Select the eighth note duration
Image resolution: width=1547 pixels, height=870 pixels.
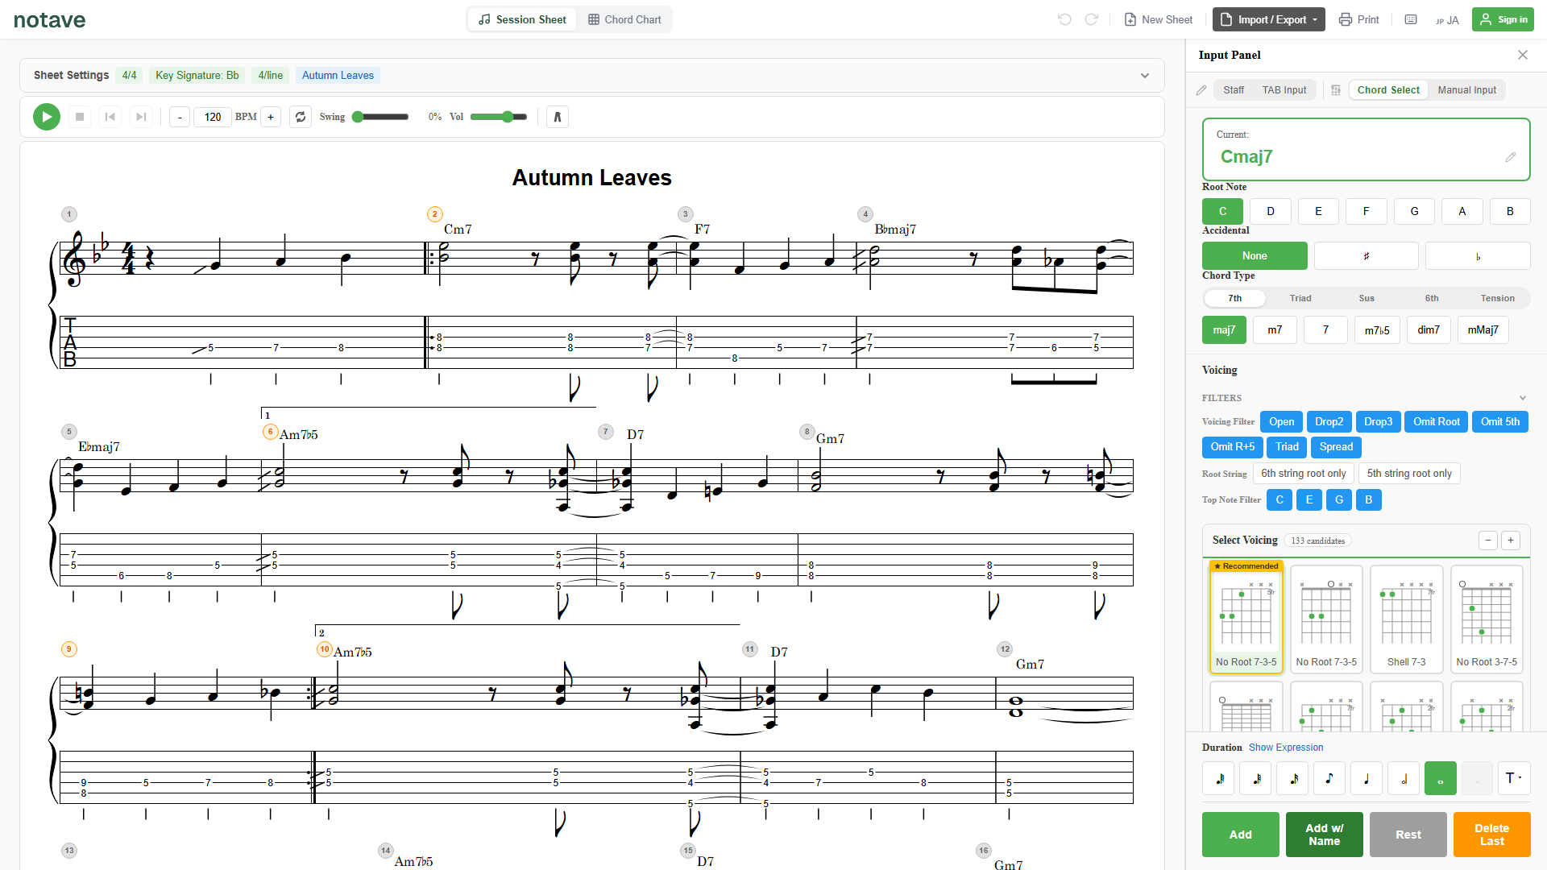click(x=1329, y=778)
